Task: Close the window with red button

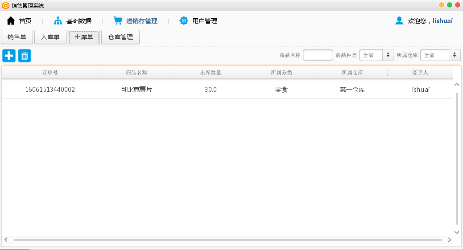Action: [458, 5]
